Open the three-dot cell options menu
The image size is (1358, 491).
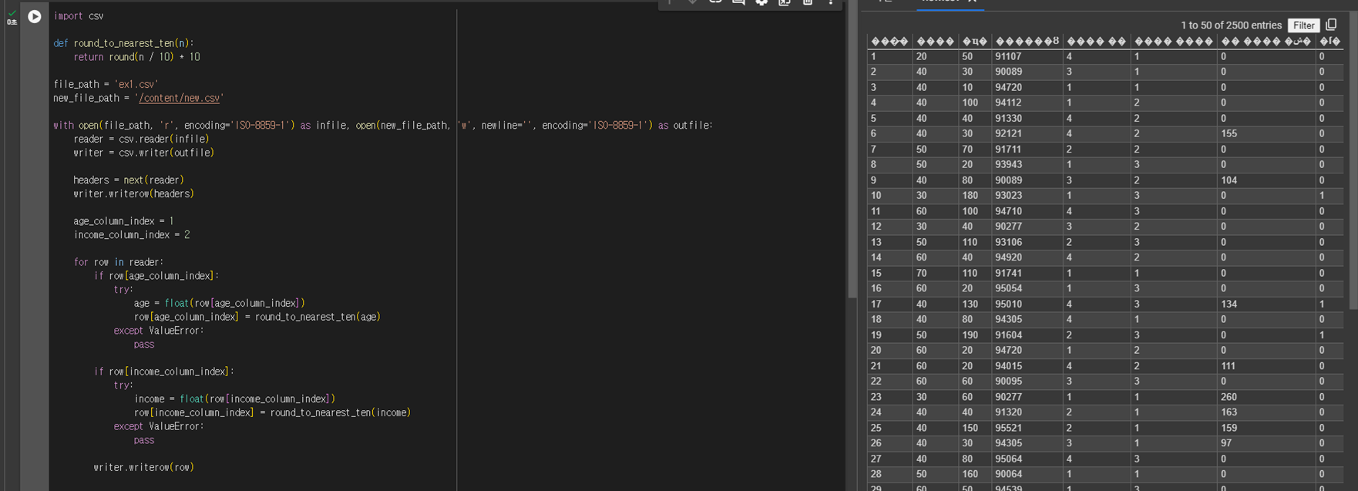pyautogui.click(x=831, y=2)
